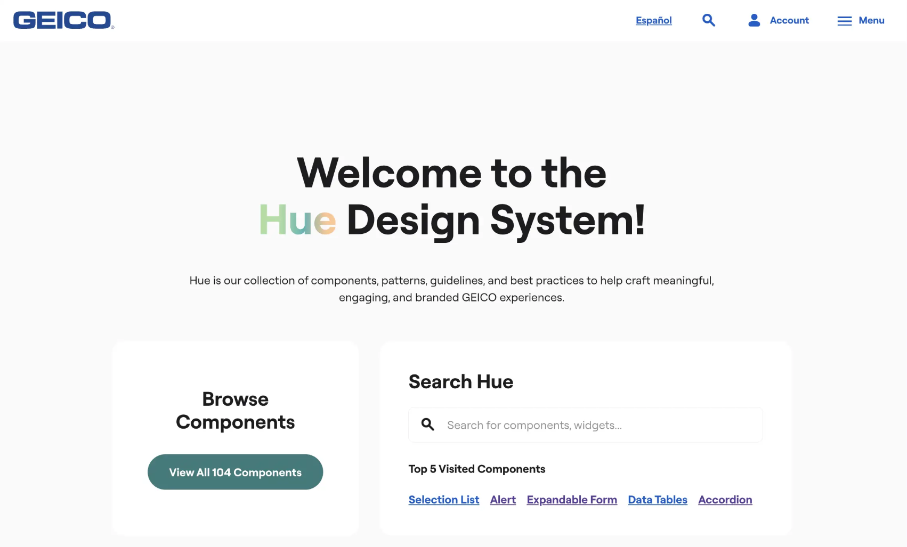Click the Top 5 Visited Components label
This screenshot has height=547, width=907.
tap(476, 469)
